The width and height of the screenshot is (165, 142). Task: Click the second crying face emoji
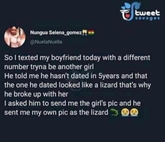point(134,113)
